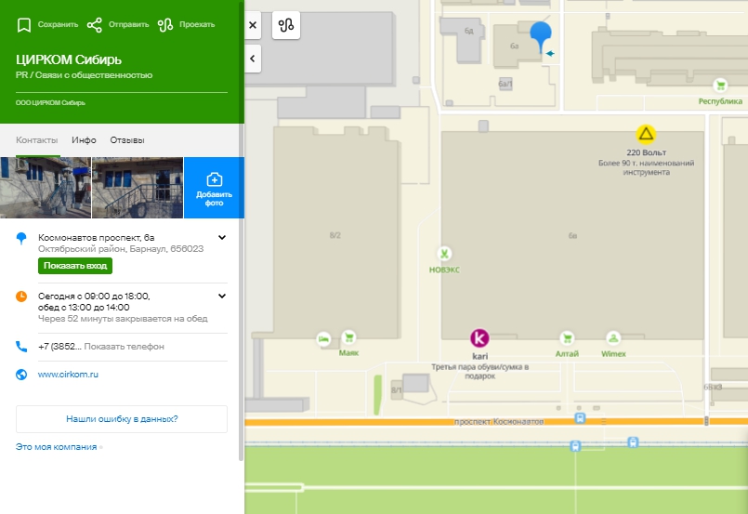Image resolution: width=748 pixels, height=514 pixels.
Task: Switch to the Контакты tab
Action: pos(37,139)
